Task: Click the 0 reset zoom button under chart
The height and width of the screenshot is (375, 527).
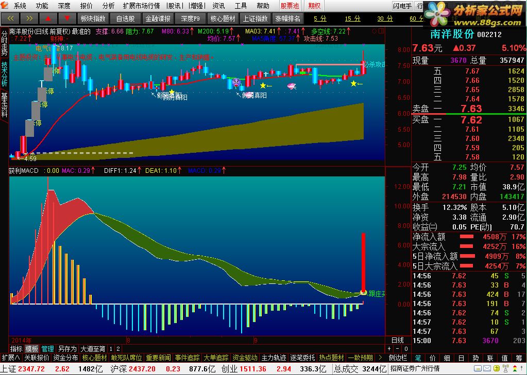Action: coord(406,349)
